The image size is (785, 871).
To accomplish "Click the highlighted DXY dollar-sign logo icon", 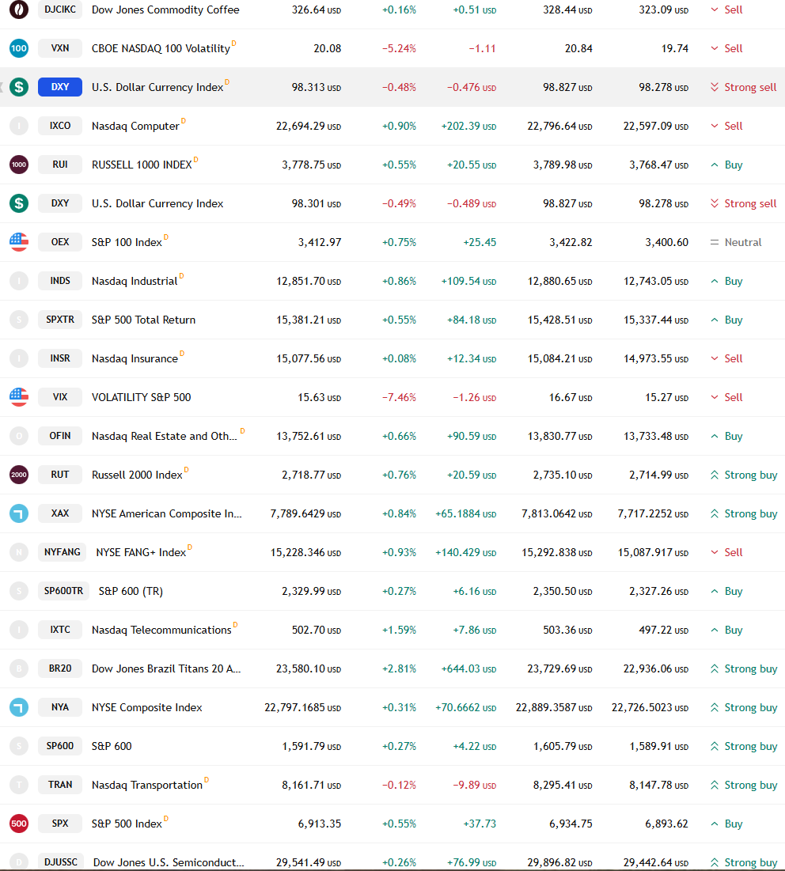I will [x=19, y=87].
